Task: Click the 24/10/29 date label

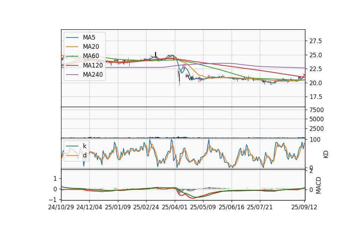Action: (61, 207)
